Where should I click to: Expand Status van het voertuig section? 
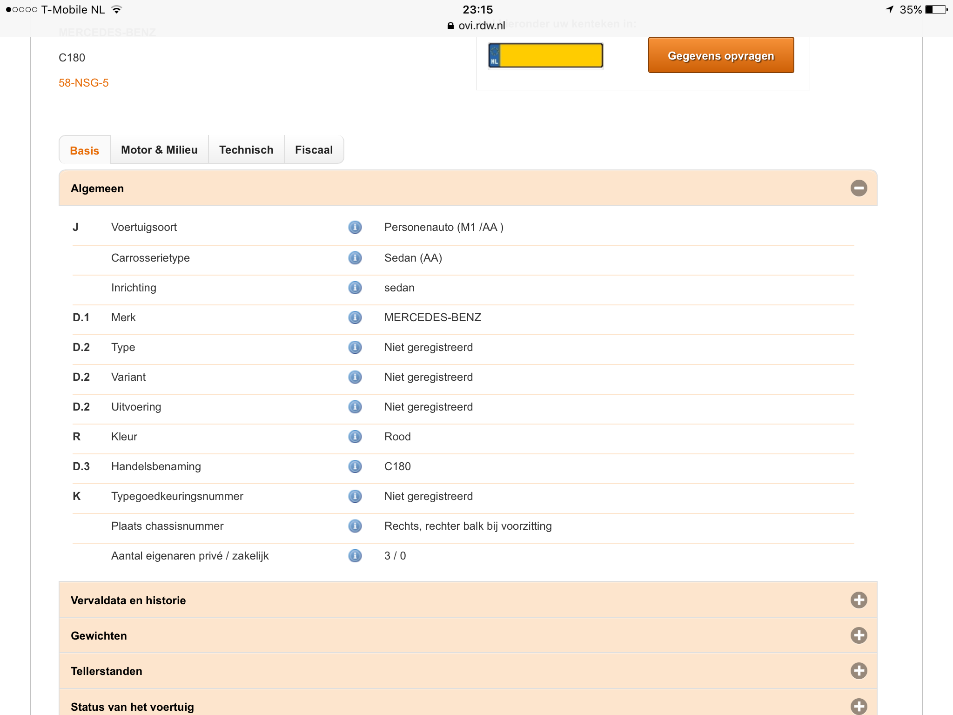click(859, 706)
